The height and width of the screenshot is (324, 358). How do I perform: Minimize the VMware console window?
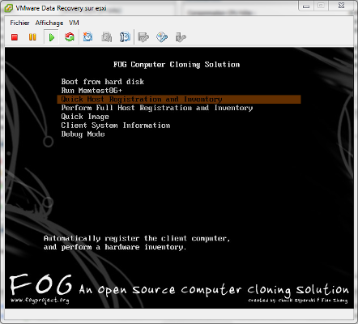click(306, 6)
